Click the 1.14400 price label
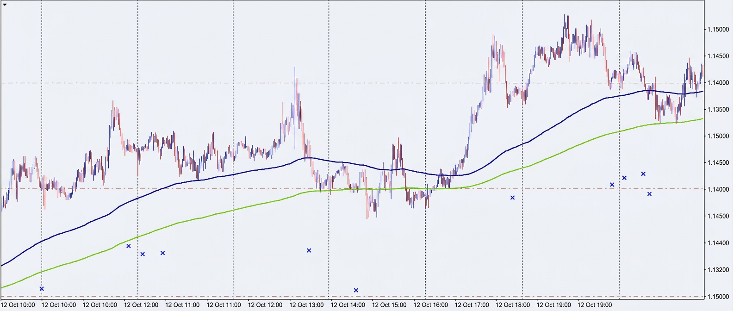The image size is (733, 311). coord(718,243)
